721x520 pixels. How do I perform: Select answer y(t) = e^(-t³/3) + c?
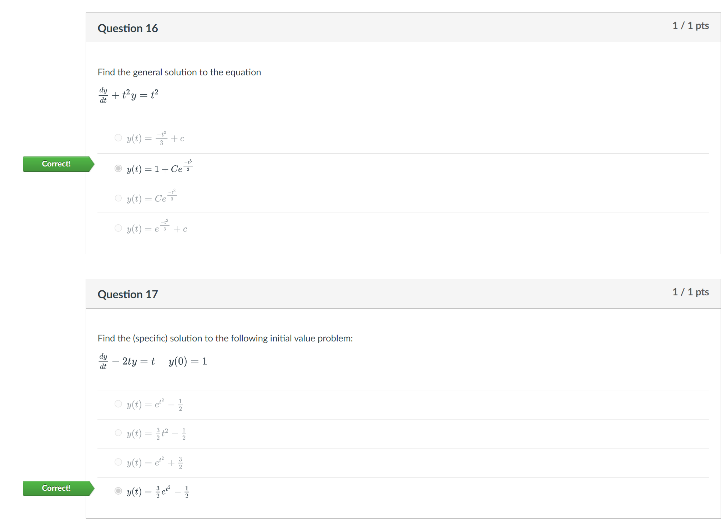(x=118, y=228)
